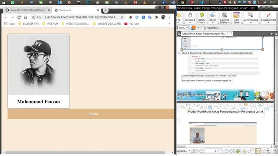Open the Google Translate extension icon

tap(150, 17)
